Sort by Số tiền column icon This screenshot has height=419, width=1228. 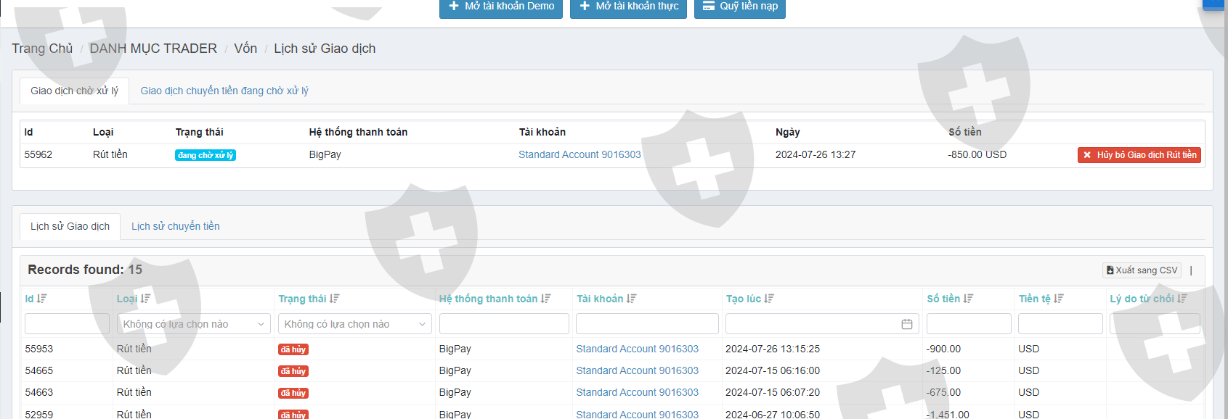(x=968, y=299)
